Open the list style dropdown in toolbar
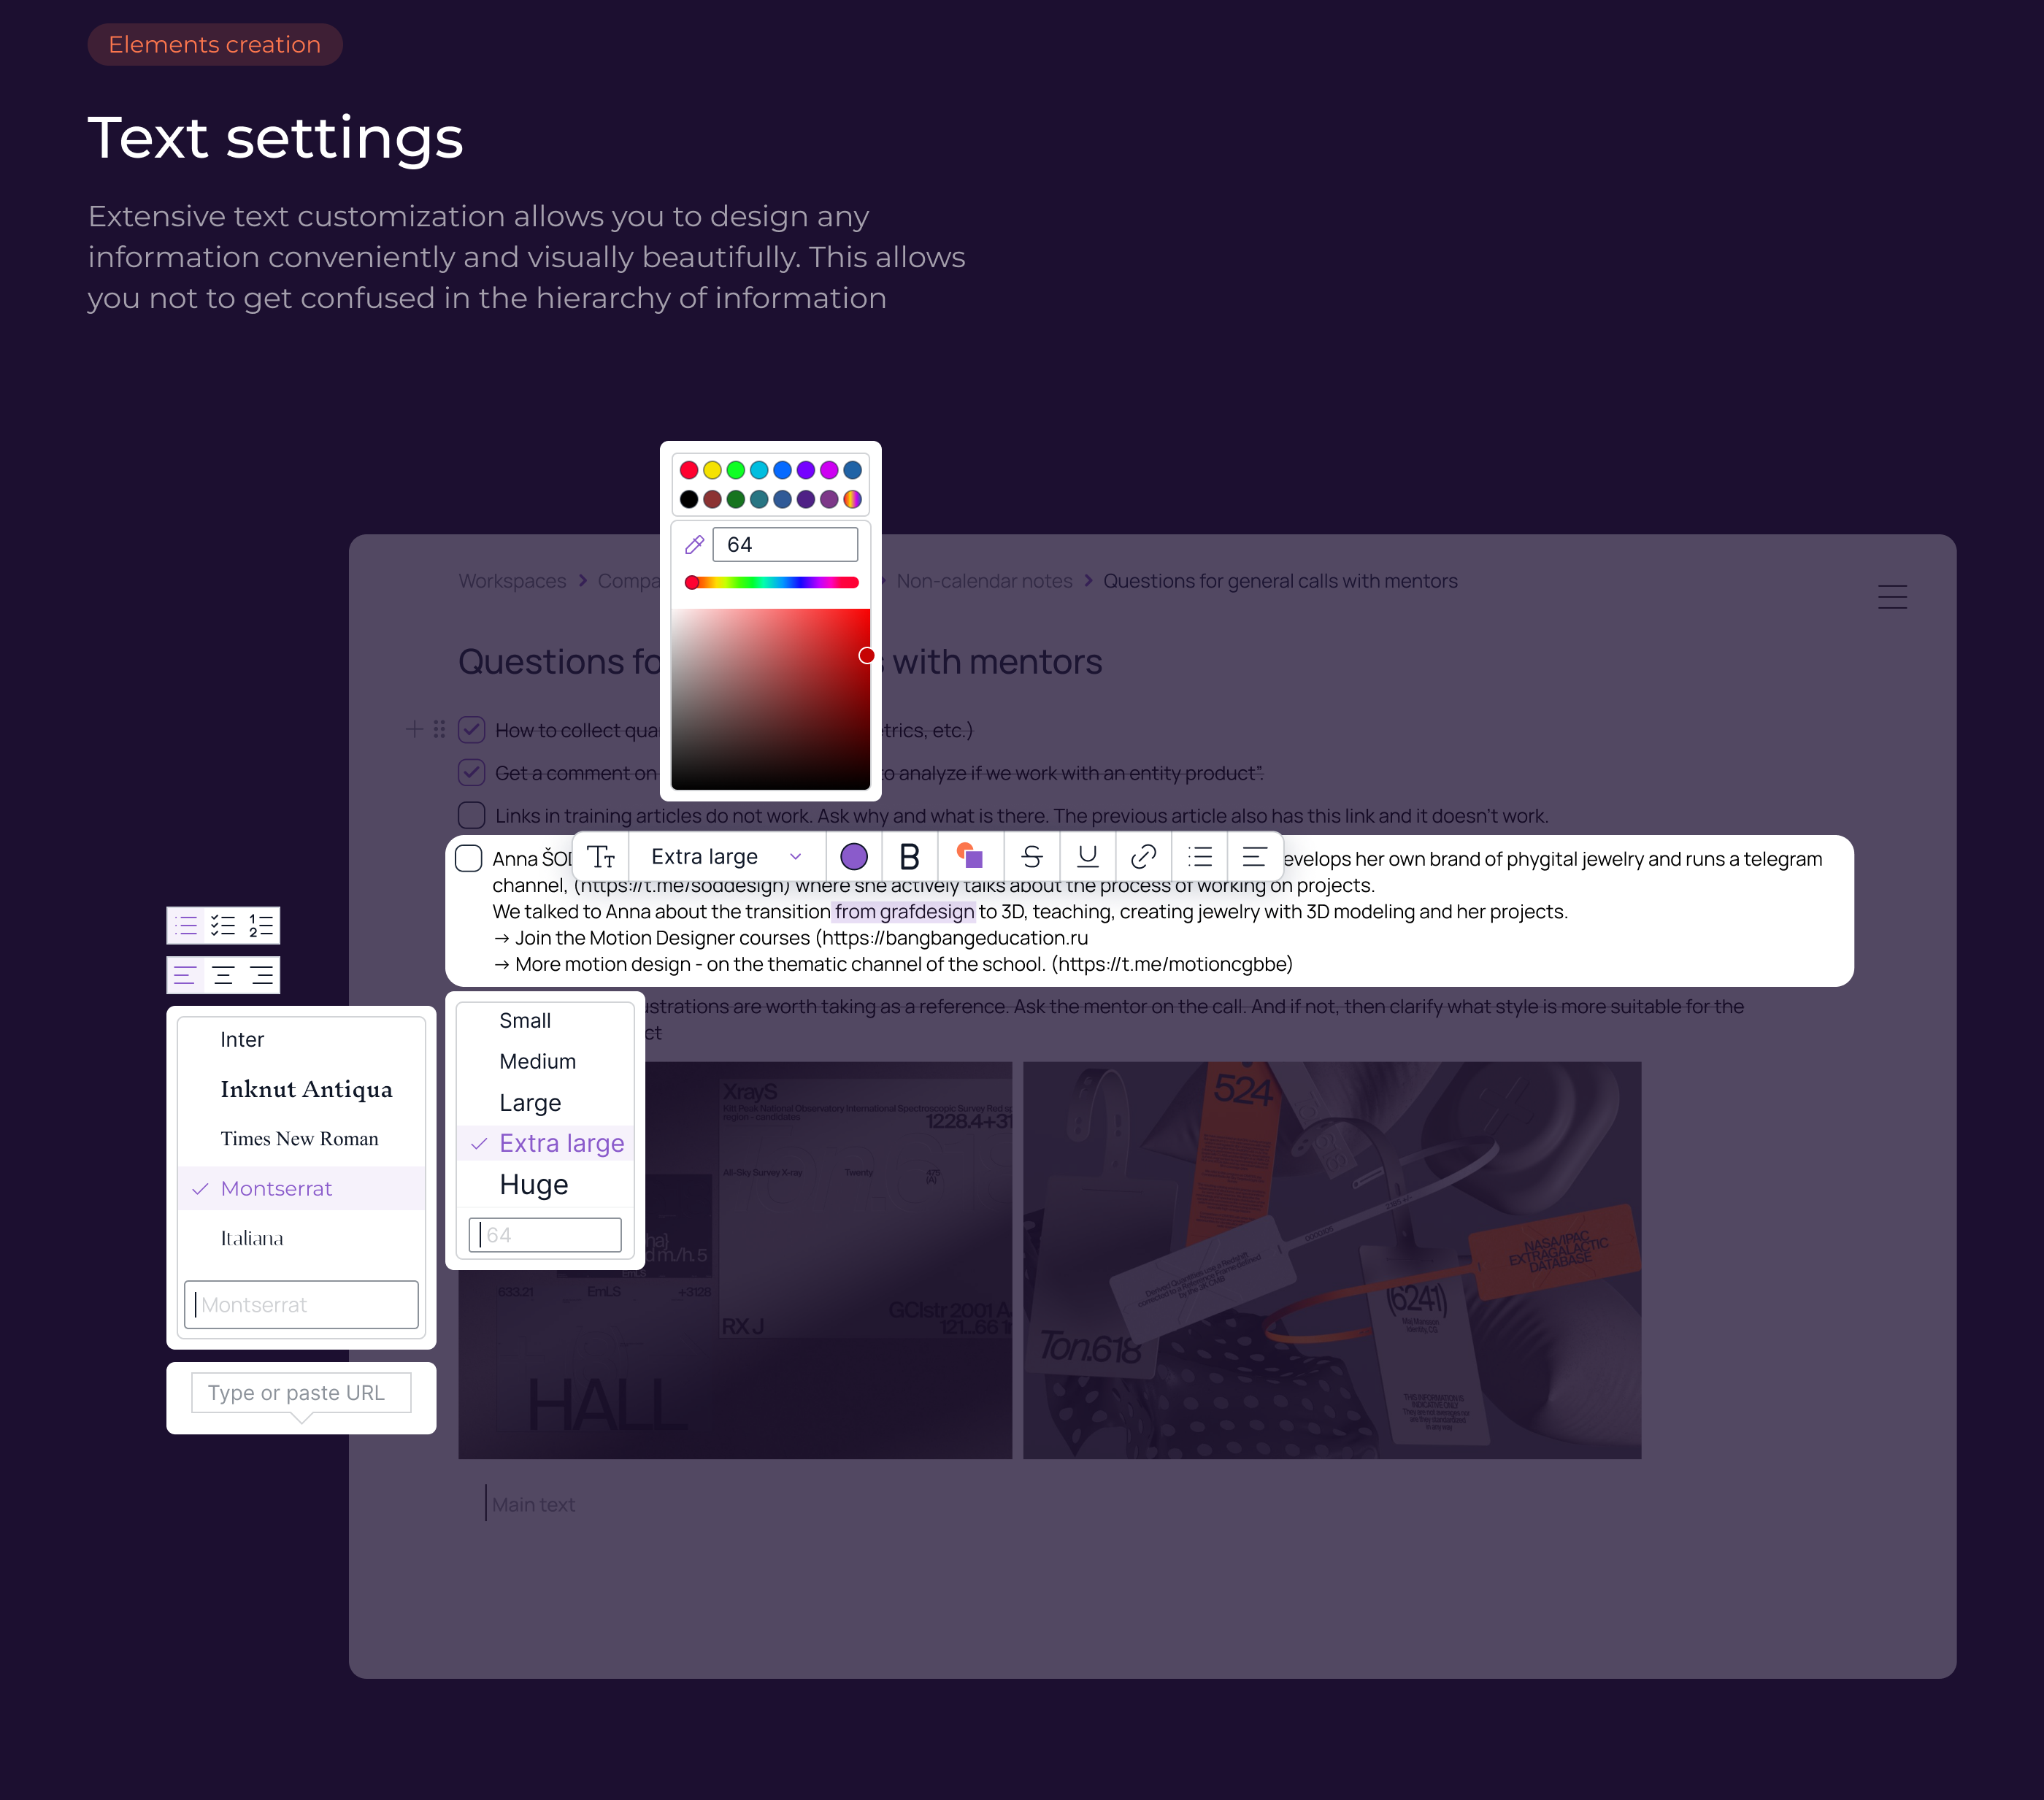Image resolution: width=2044 pixels, height=1800 pixels. tap(1200, 857)
